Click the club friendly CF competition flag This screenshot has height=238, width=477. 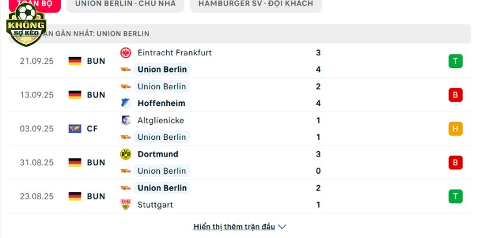click(x=75, y=129)
